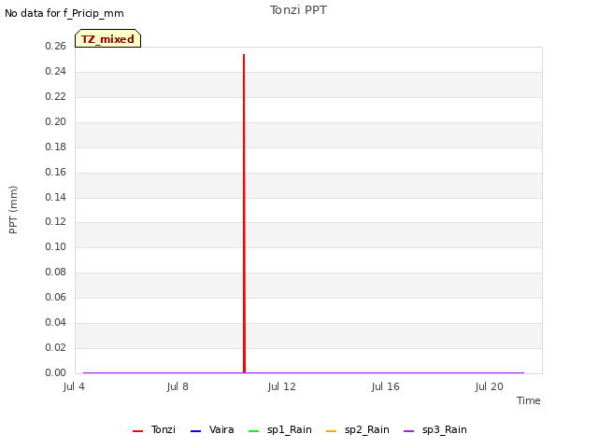Viewport: 598px width, 448px height.
Task: Click the PPT (mm) y-axis title
Action: click(x=13, y=209)
